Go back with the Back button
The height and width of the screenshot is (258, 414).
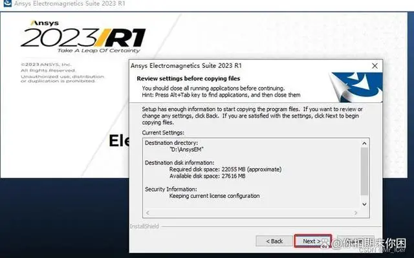[274, 241]
